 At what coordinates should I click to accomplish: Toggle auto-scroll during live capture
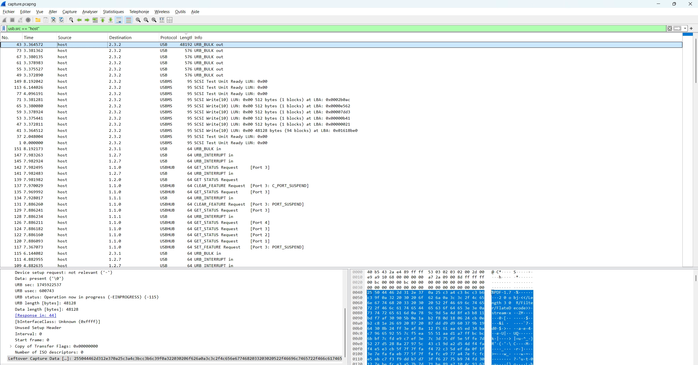click(119, 20)
